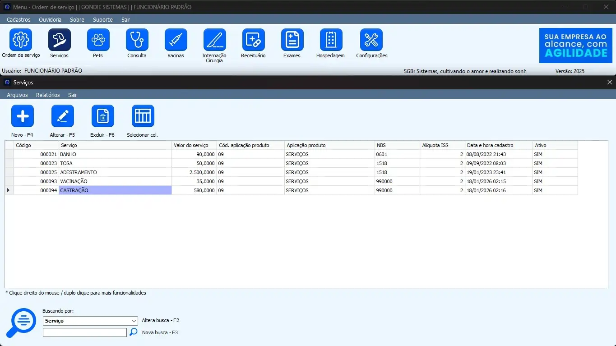Open the Receituário icon

coord(253,40)
